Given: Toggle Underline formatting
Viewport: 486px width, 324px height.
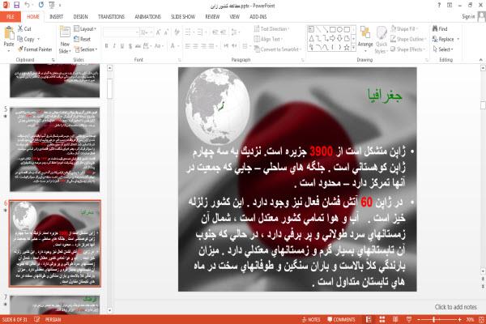Looking at the screenshot, I should [x=122, y=46].
